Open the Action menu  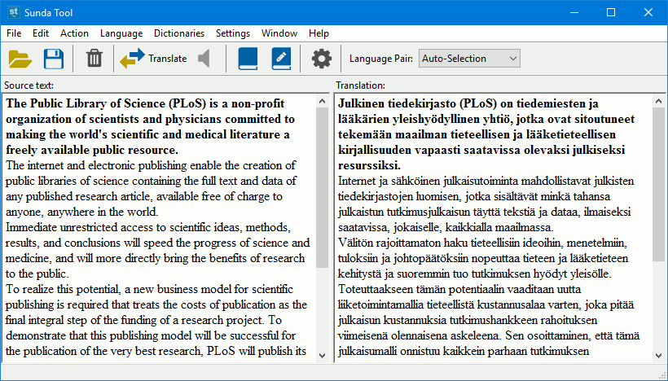click(75, 33)
